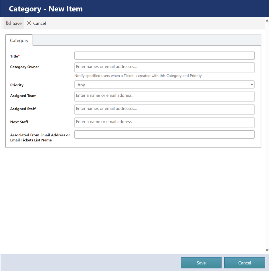Viewport: 269px width, 271px height.
Task: Click the Category Owner label
Action: coord(25,67)
